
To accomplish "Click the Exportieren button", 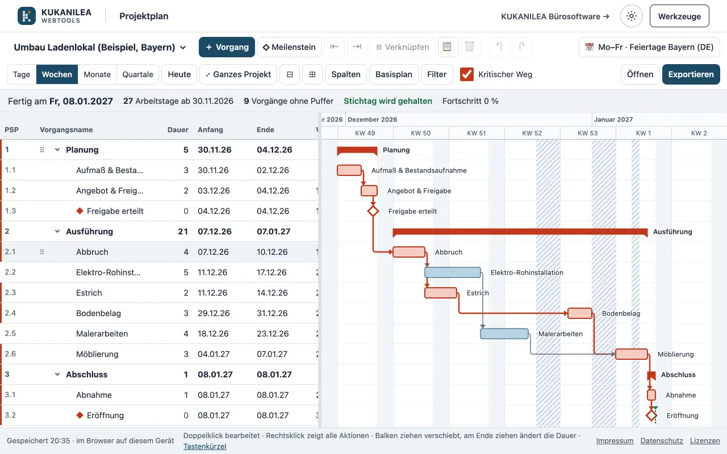I will (691, 74).
